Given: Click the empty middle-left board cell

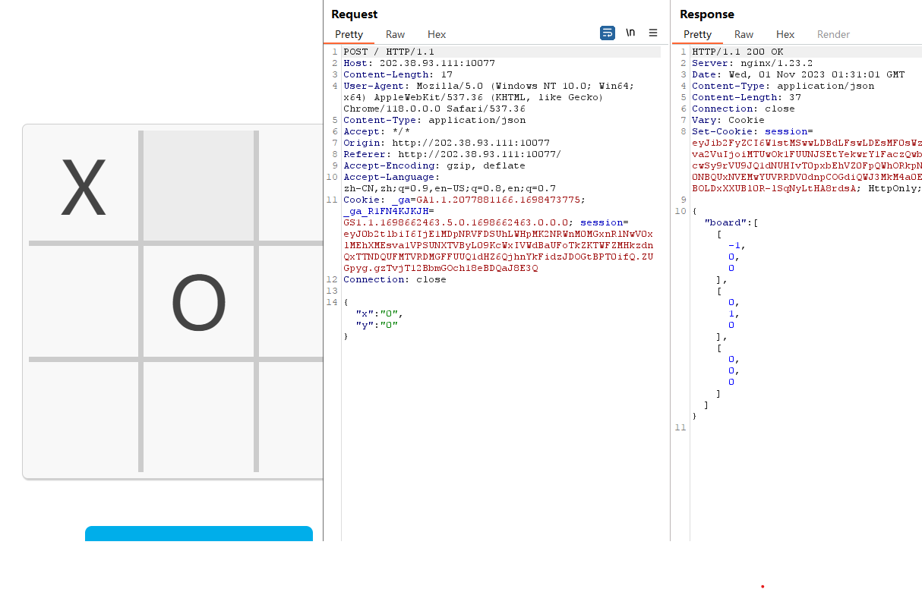Looking at the screenshot, I should click(x=84, y=301).
